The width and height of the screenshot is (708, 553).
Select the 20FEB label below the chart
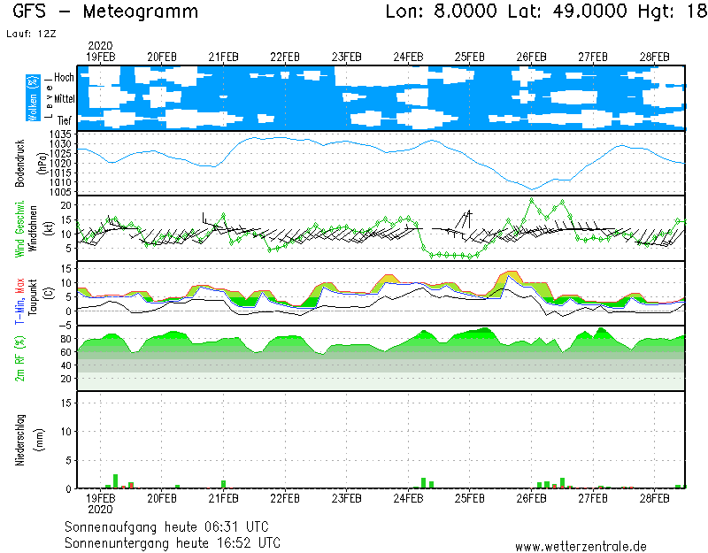tap(162, 498)
